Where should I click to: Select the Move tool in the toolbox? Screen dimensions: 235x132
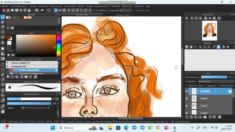click(x=3, y=43)
